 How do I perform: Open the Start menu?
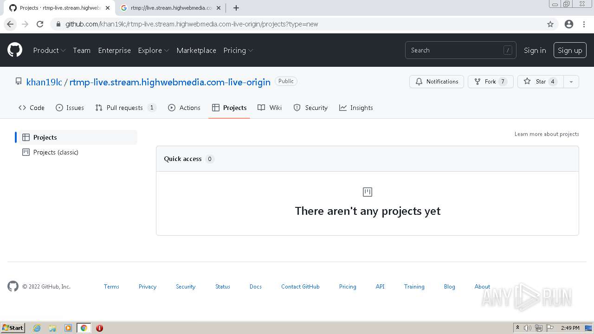tap(13, 328)
